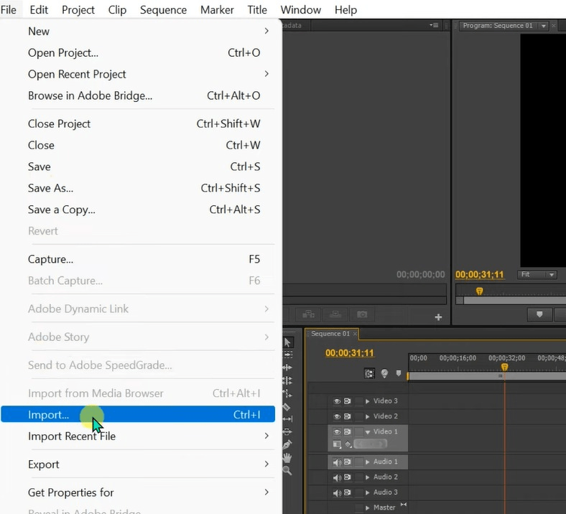Expand the Video 2 track
This screenshot has width=566, height=514.
[368, 416]
